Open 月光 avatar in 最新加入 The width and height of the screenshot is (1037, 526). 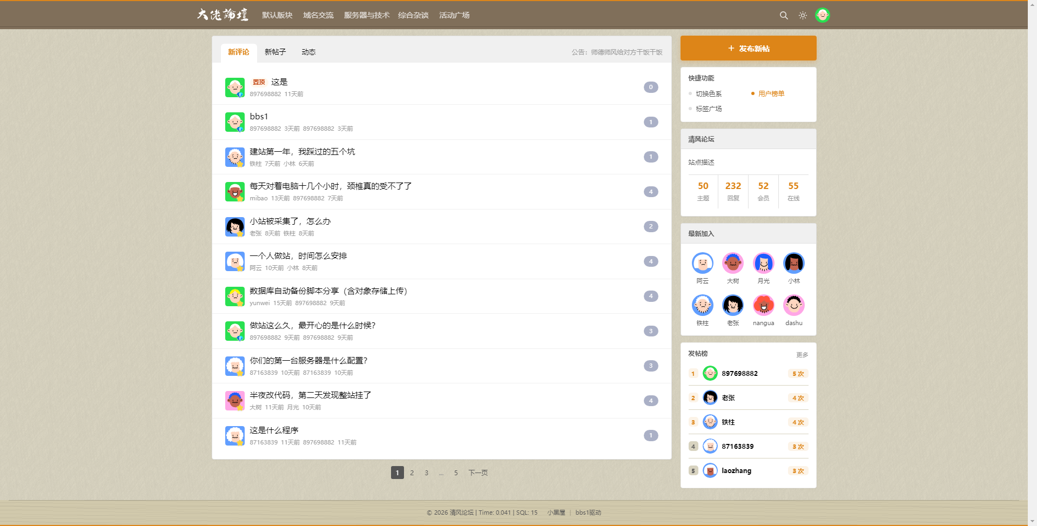pyautogui.click(x=763, y=263)
